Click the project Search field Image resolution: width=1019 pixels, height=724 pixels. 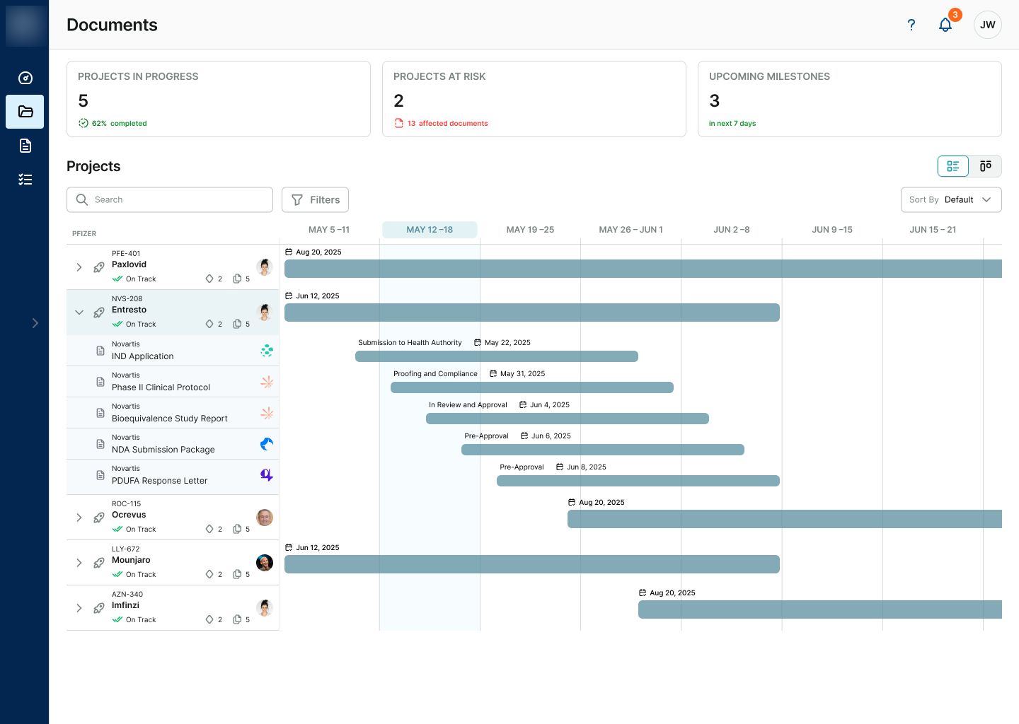click(170, 199)
